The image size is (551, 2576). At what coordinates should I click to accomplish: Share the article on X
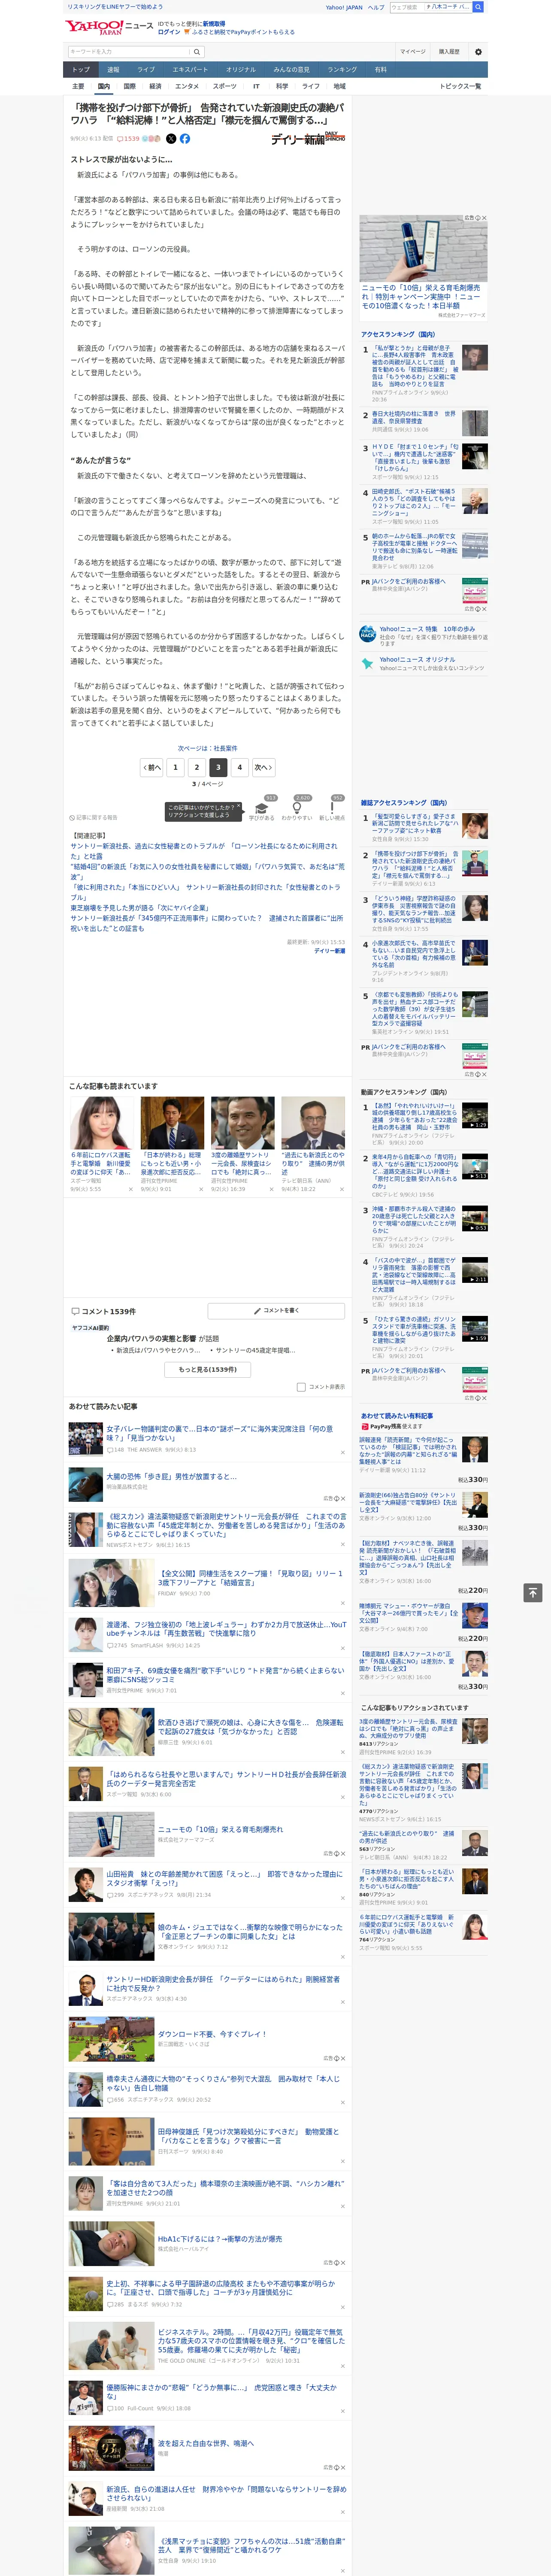coord(171,139)
